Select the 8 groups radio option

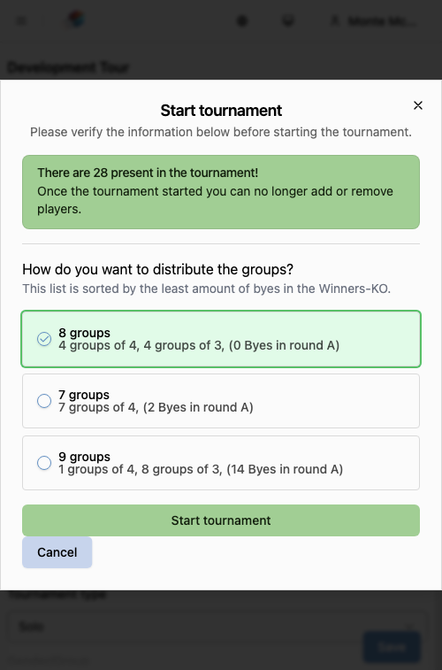coord(221,339)
